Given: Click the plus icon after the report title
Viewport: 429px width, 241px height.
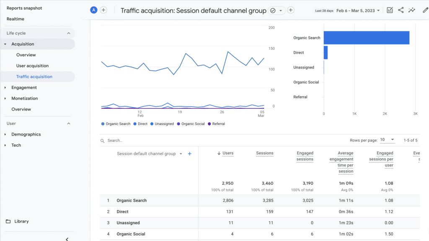Looking at the screenshot, I should click(x=291, y=10).
